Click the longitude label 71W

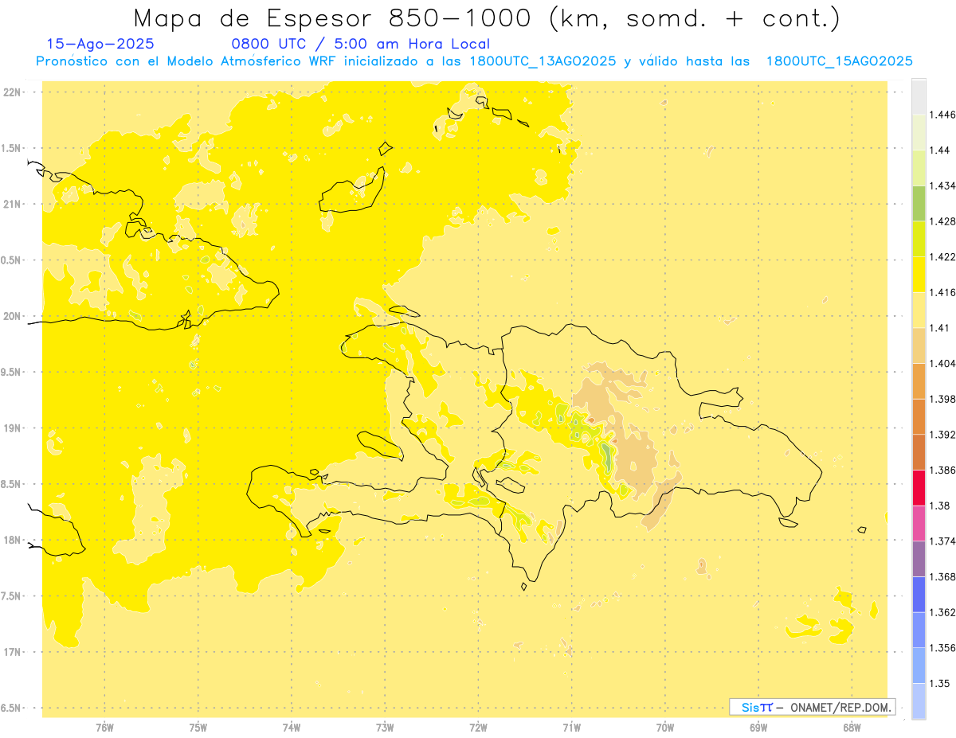(571, 728)
